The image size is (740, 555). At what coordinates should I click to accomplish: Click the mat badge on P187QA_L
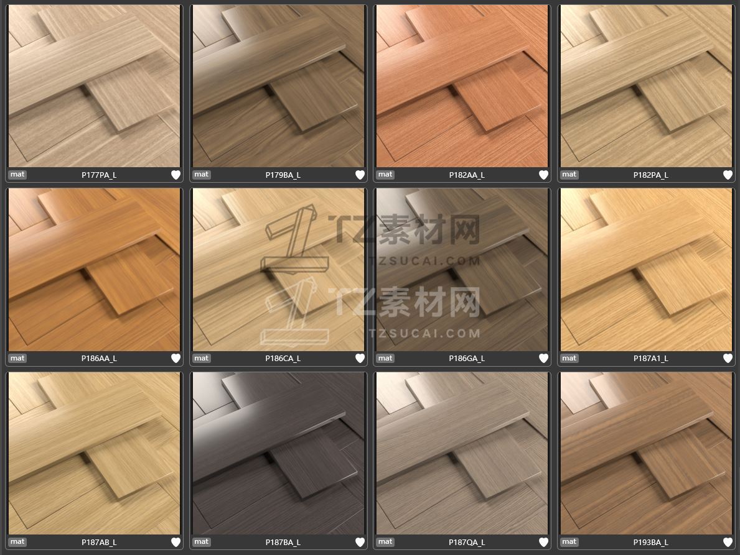click(385, 542)
